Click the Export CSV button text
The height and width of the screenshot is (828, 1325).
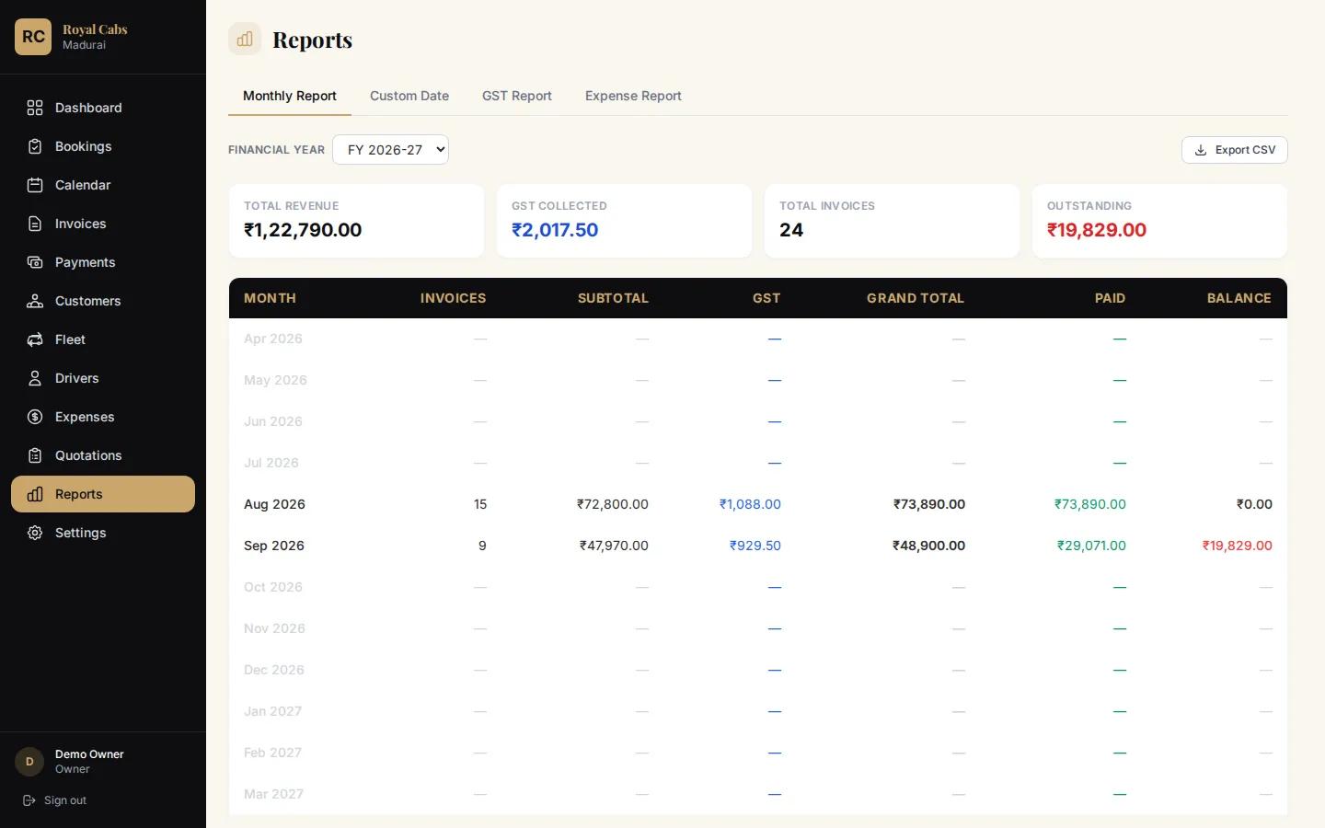click(x=1245, y=150)
